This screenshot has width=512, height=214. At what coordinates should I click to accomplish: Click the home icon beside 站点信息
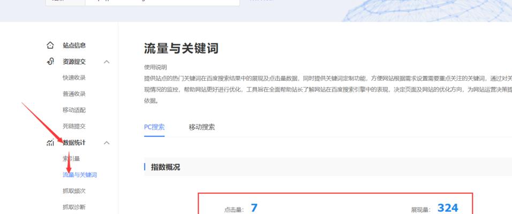click(50, 45)
